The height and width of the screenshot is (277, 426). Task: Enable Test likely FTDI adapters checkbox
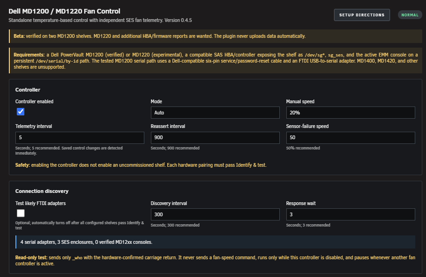click(x=21, y=213)
